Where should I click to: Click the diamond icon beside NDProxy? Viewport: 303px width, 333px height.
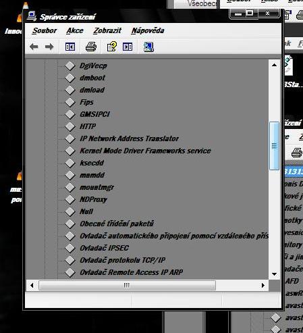pyautogui.click(x=70, y=199)
